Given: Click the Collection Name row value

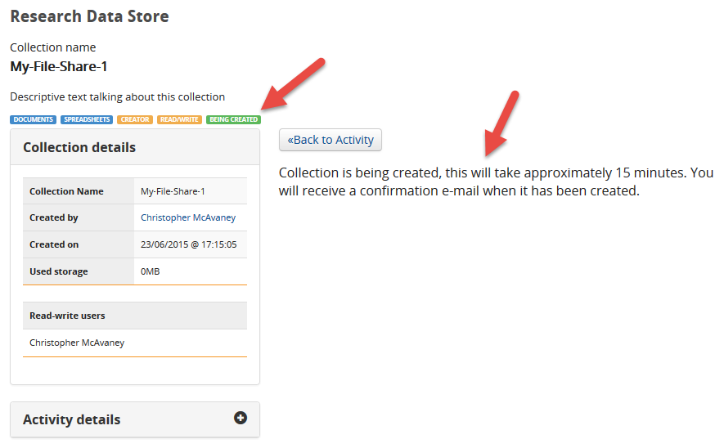Looking at the screenshot, I should coord(173,191).
